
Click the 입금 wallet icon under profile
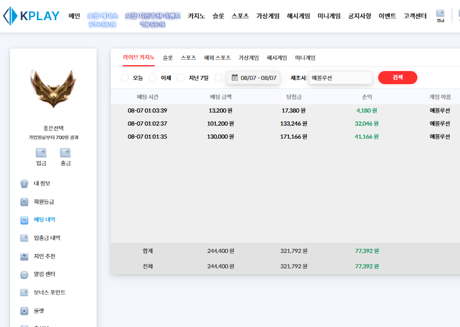pyautogui.click(x=41, y=153)
